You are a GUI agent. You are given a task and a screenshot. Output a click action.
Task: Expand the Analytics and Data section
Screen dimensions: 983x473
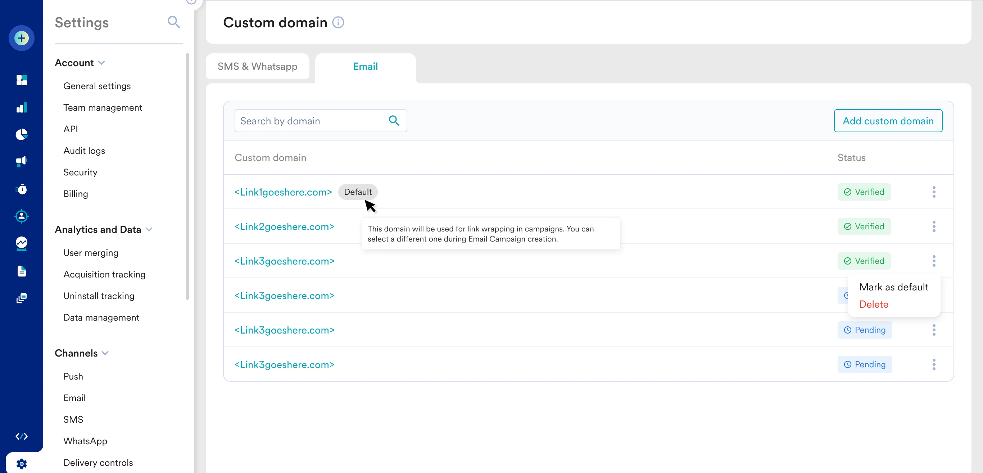tap(149, 229)
